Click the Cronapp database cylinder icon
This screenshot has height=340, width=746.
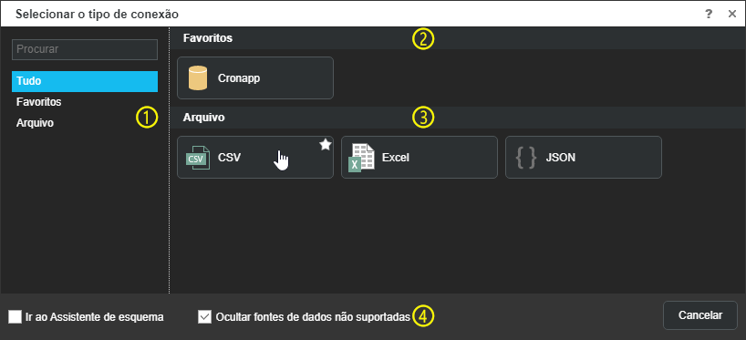[x=197, y=78]
